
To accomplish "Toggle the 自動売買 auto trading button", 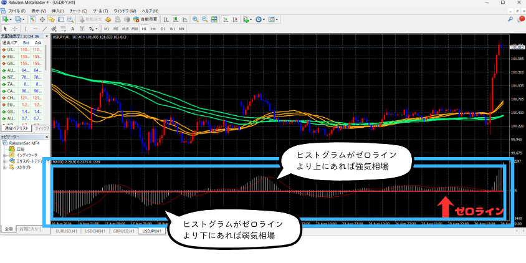I will [147, 19].
